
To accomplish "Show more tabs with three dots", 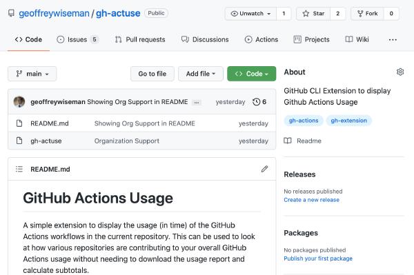I will pos(393,39).
